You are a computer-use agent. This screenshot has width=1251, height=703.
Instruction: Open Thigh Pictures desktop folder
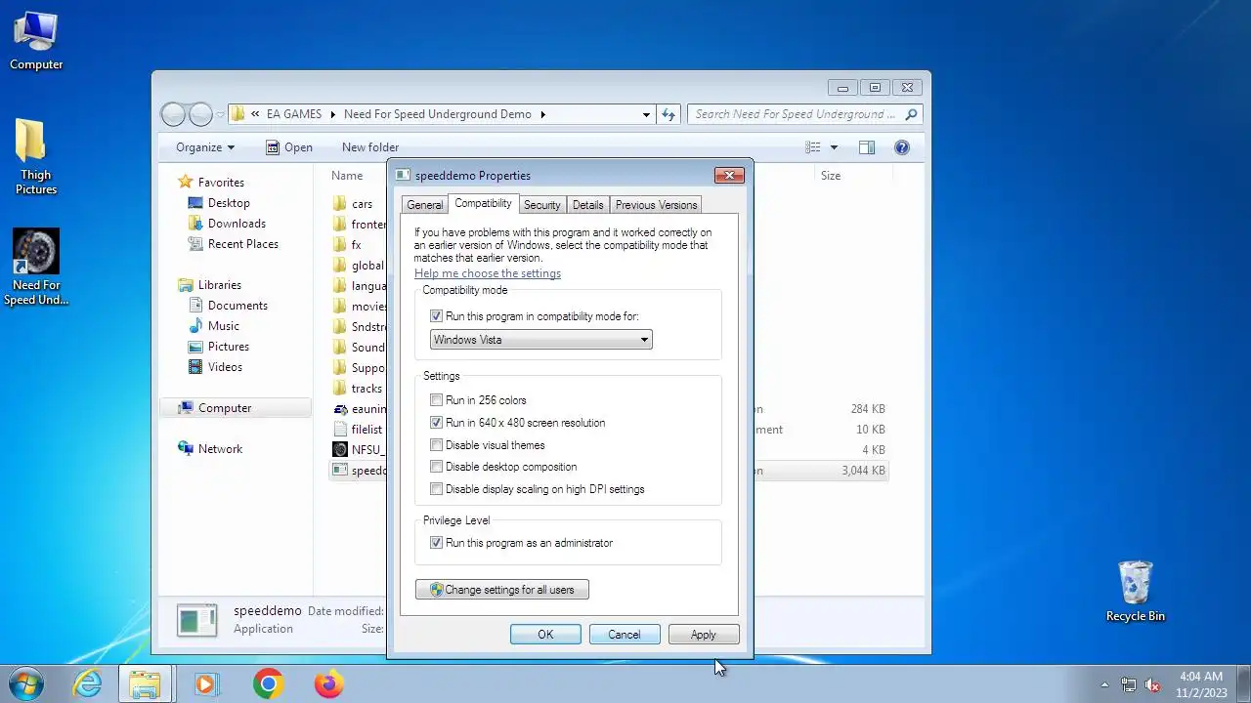(x=36, y=157)
